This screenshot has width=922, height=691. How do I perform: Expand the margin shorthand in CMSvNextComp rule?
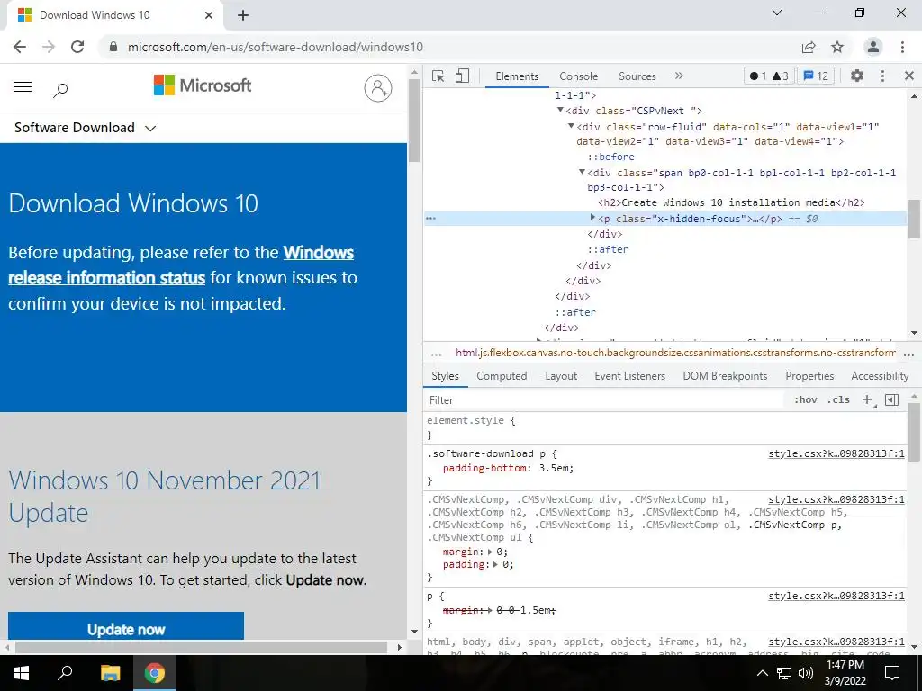pos(491,552)
